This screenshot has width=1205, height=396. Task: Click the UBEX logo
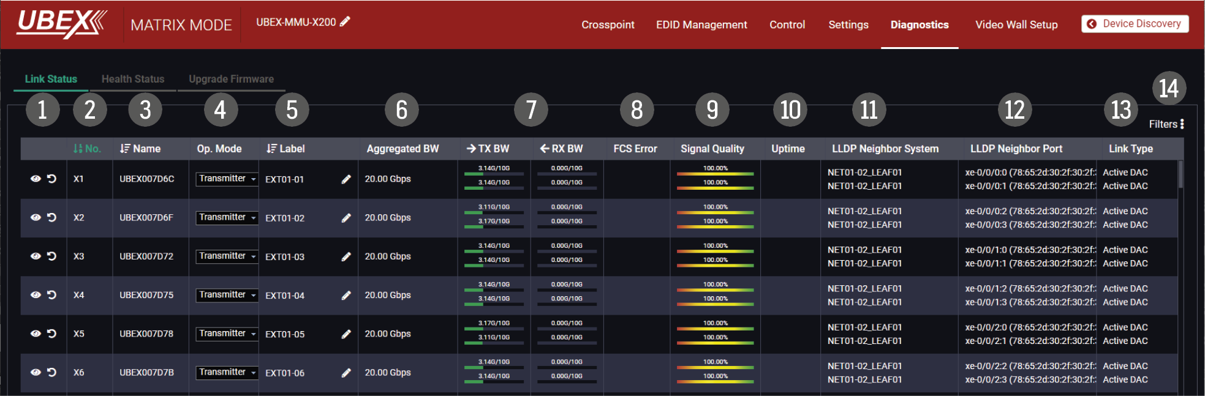(62, 24)
